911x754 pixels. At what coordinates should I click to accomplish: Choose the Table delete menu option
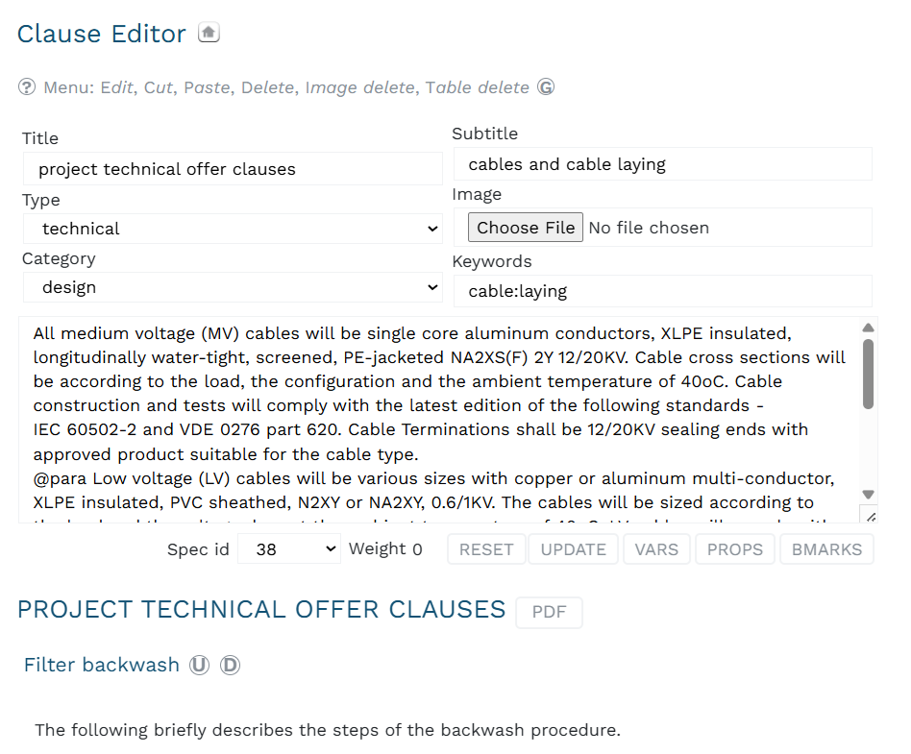pyautogui.click(x=477, y=87)
